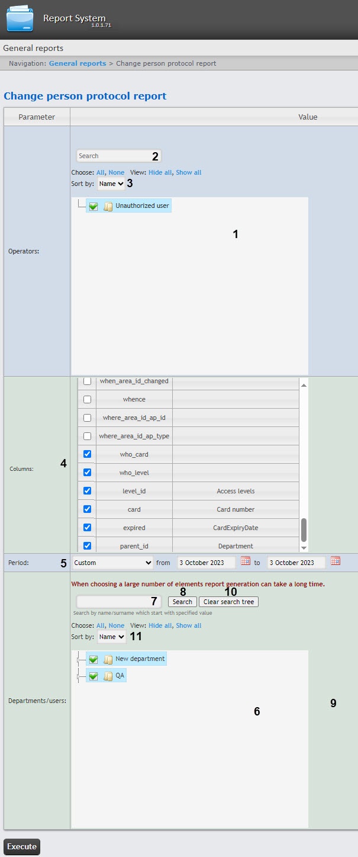Hide all in Operators view
This screenshot has height=857, width=358.
pyautogui.click(x=160, y=172)
